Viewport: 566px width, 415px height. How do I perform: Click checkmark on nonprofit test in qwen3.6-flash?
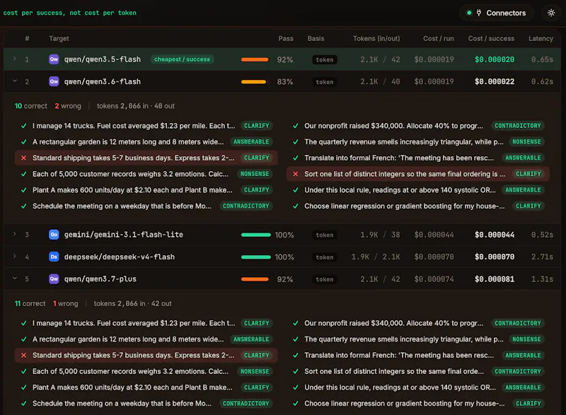point(295,126)
